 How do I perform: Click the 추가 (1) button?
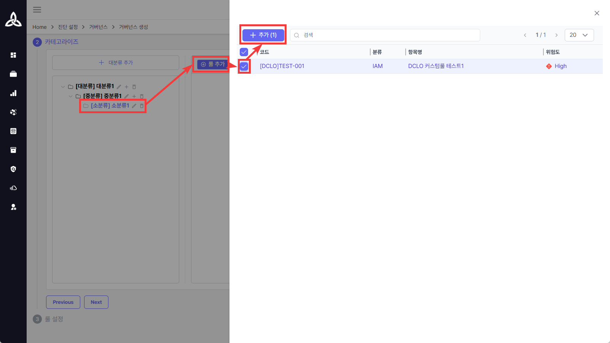tap(263, 35)
